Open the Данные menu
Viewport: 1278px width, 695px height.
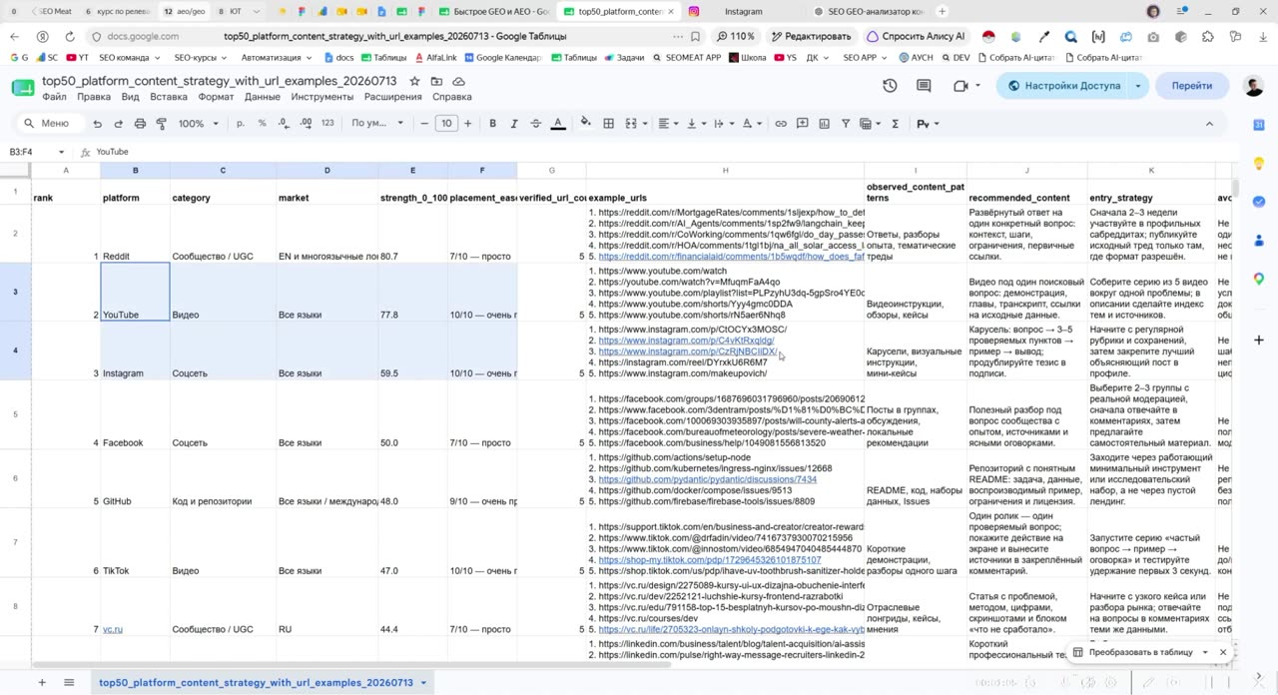coord(262,97)
